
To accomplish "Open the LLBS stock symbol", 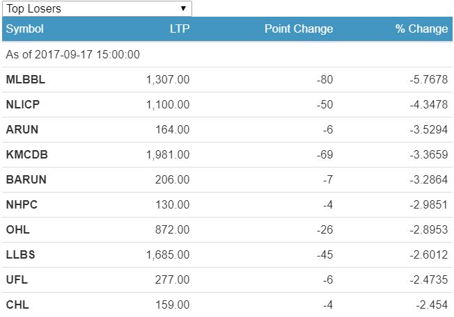I will click(21, 254).
